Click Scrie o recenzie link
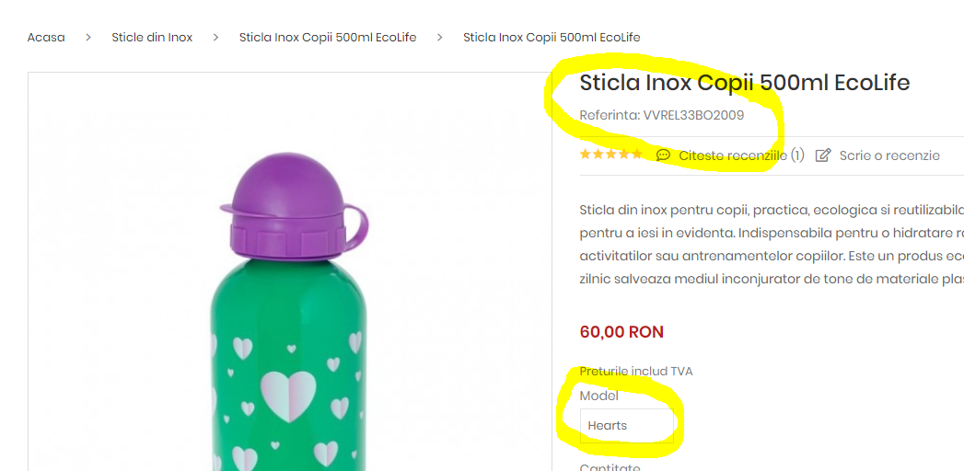Image resolution: width=964 pixels, height=471 pixels. click(x=889, y=155)
